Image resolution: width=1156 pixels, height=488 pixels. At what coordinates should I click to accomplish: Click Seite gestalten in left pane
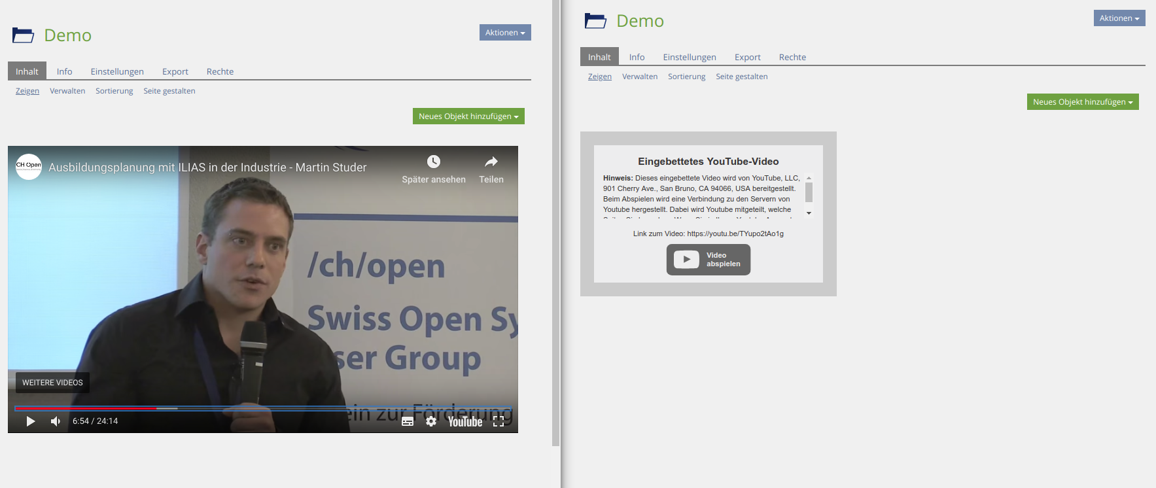169,91
